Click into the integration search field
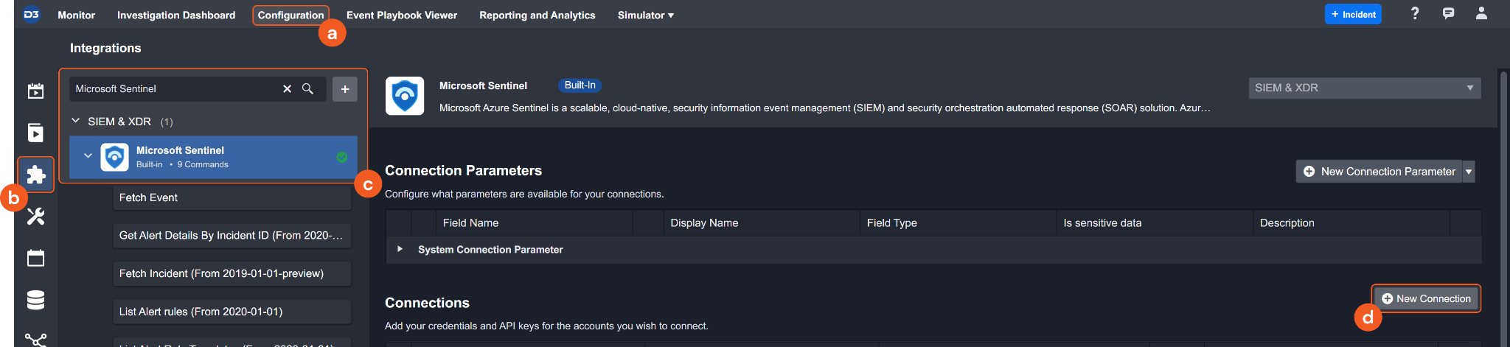Screen dimensions: 1510x347 coord(173,89)
